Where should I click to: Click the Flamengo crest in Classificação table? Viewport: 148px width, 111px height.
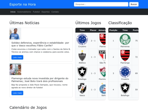pyautogui.click(x=125, y=56)
